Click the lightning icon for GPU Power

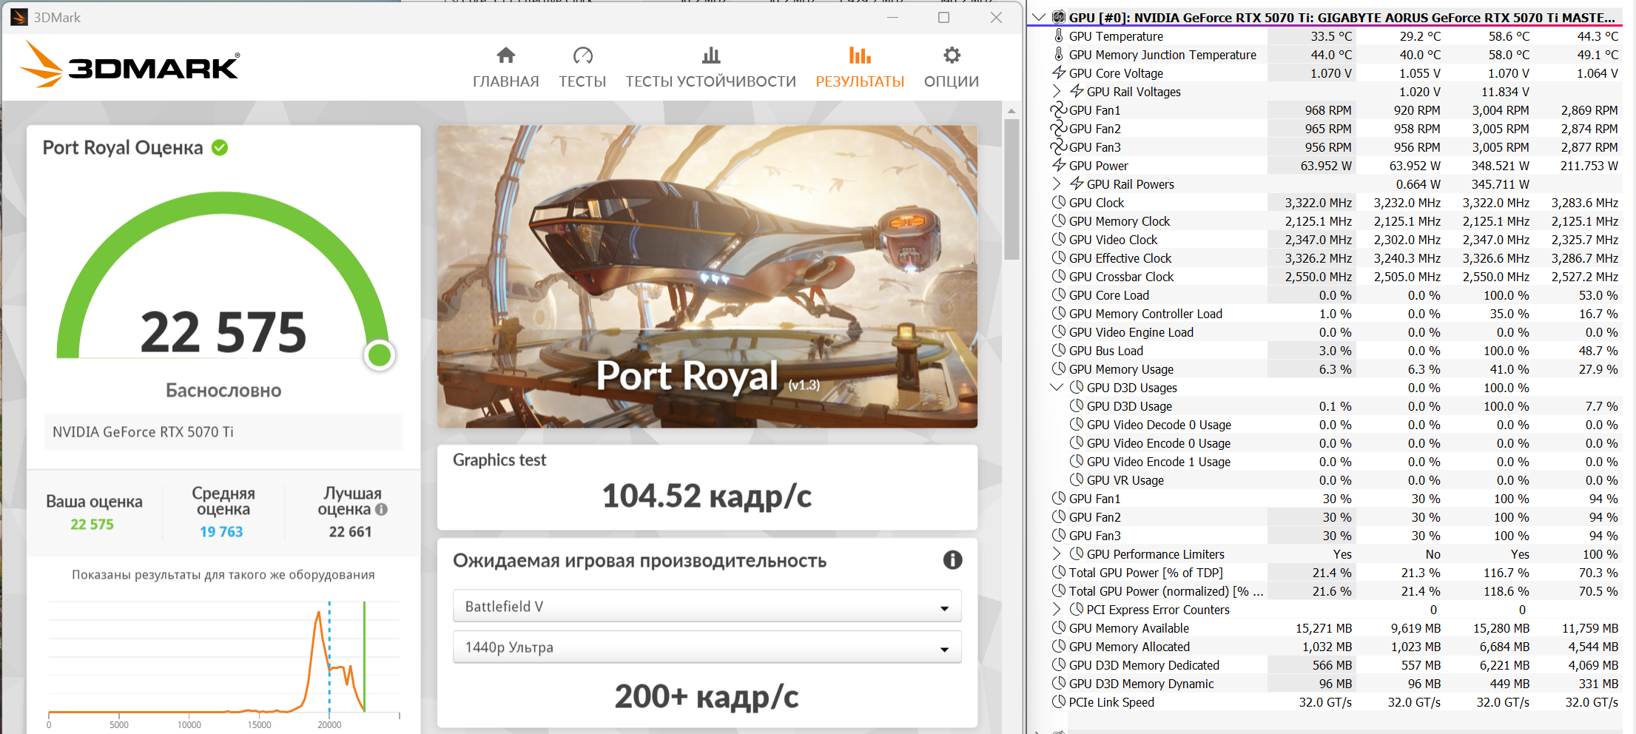coord(1059,165)
